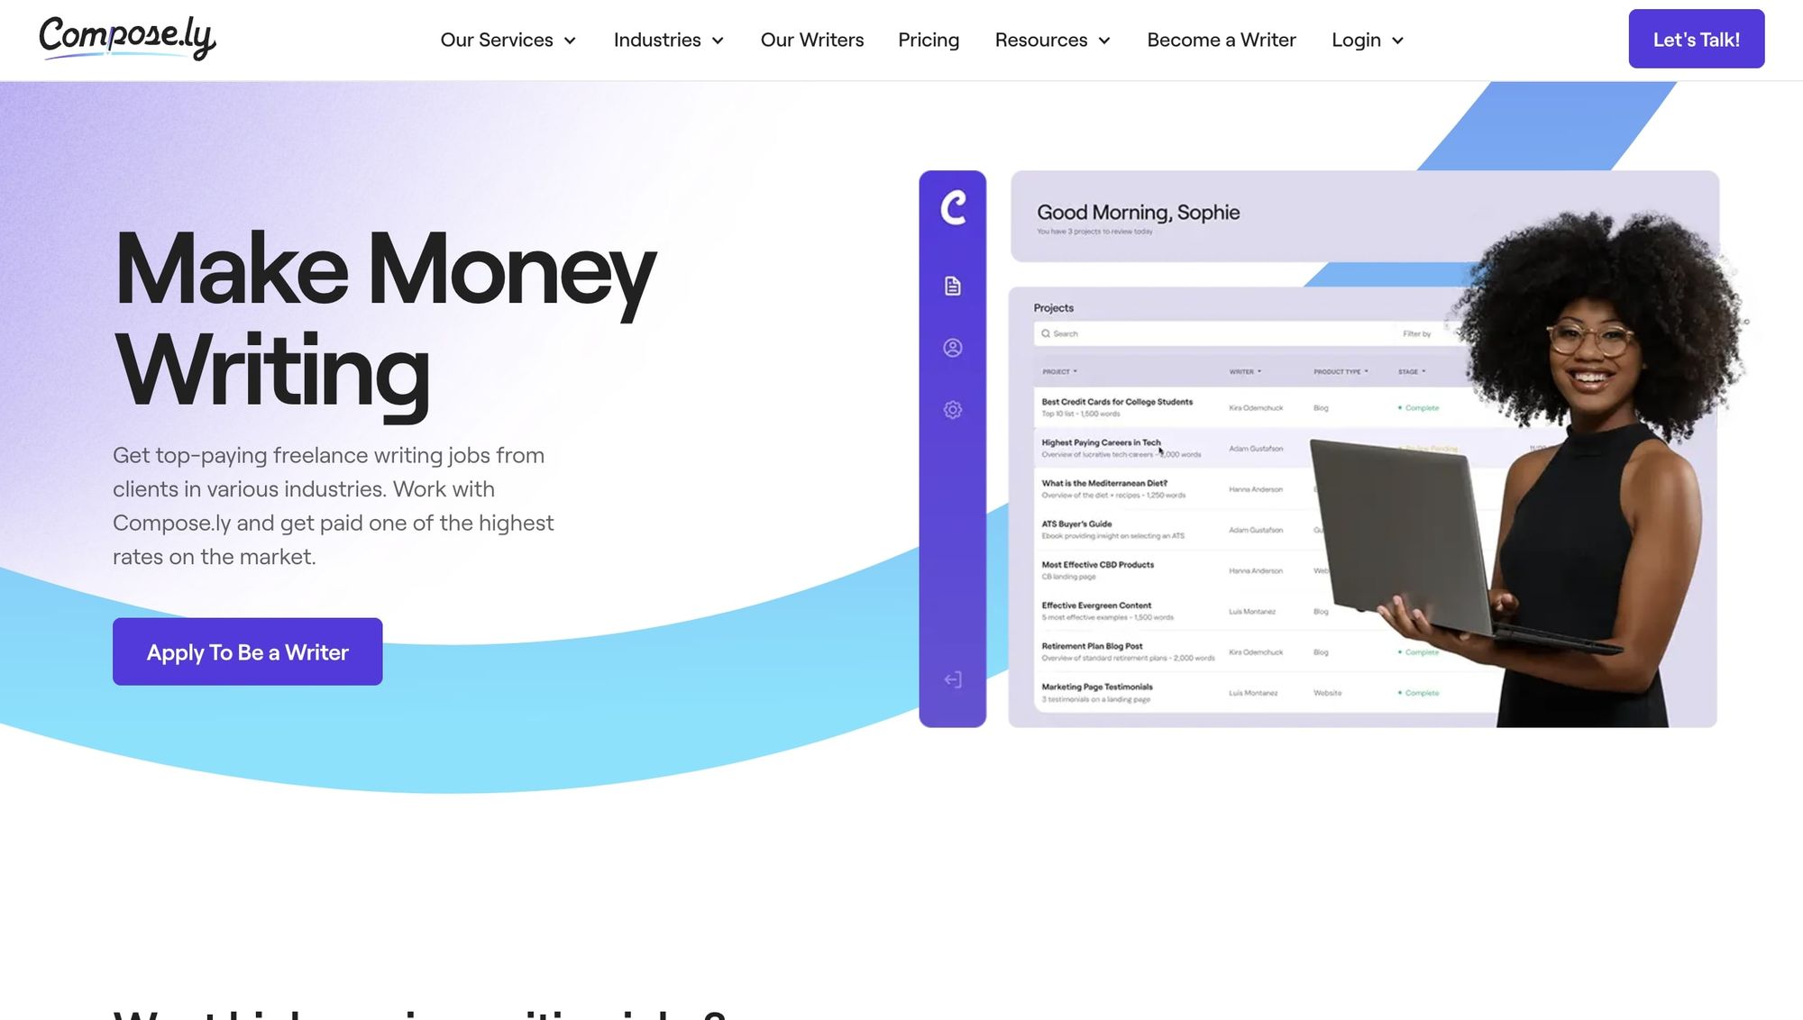Viewport: 1803px width, 1020px height.
Task: Click the Compose.ly 'C' brand icon
Action: click(x=952, y=206)
